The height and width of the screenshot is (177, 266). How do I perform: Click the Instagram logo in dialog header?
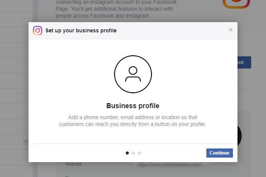[x=38, y=30]
